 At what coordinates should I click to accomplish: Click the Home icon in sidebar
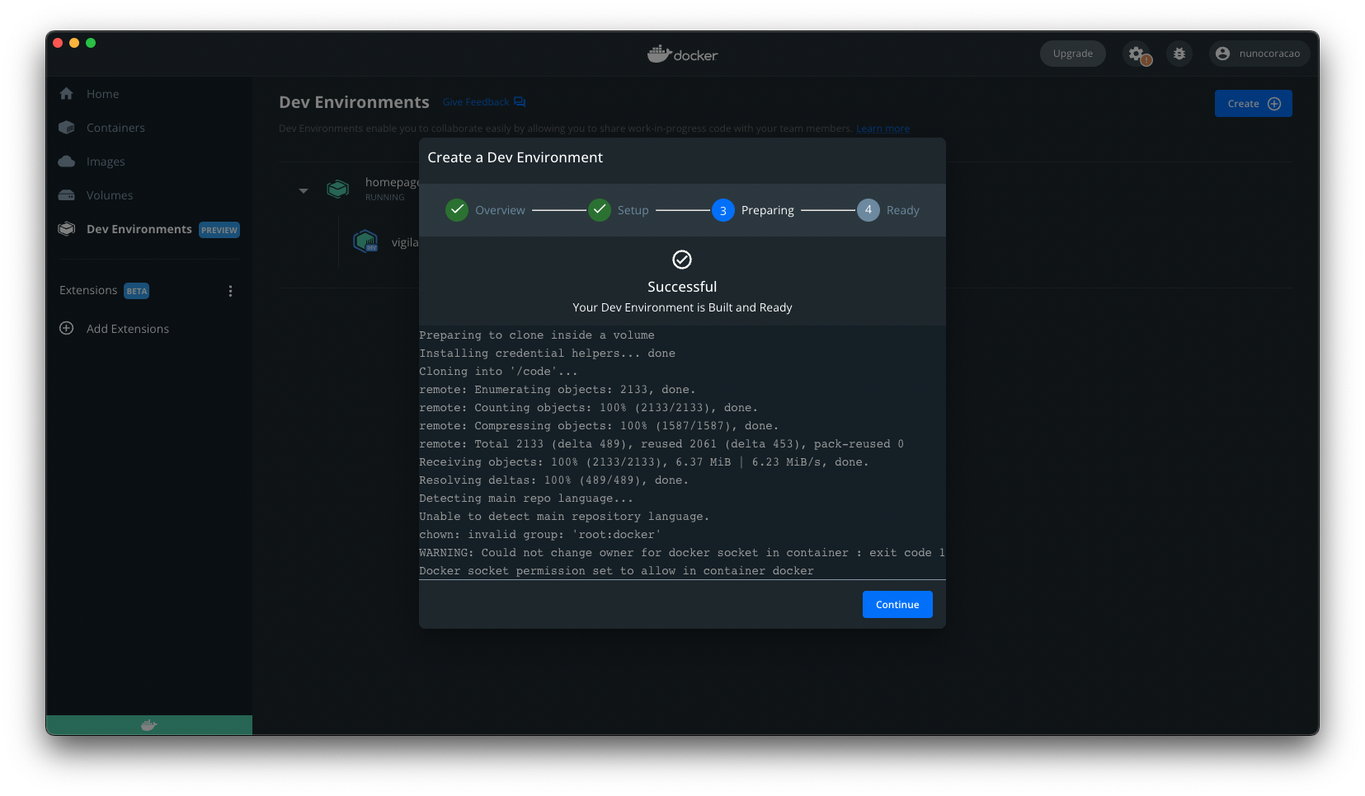tap(67, 94)
